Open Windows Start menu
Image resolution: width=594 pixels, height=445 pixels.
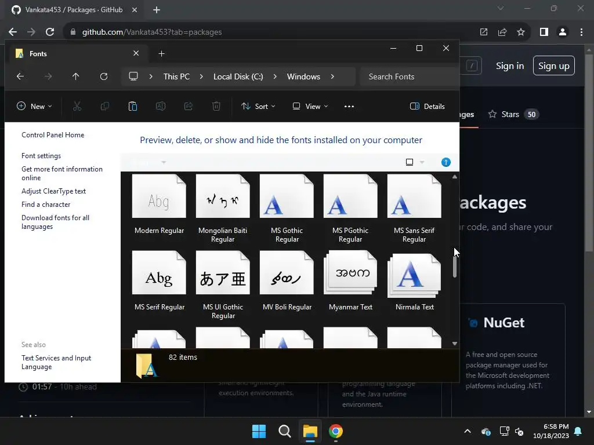[259, 431]
